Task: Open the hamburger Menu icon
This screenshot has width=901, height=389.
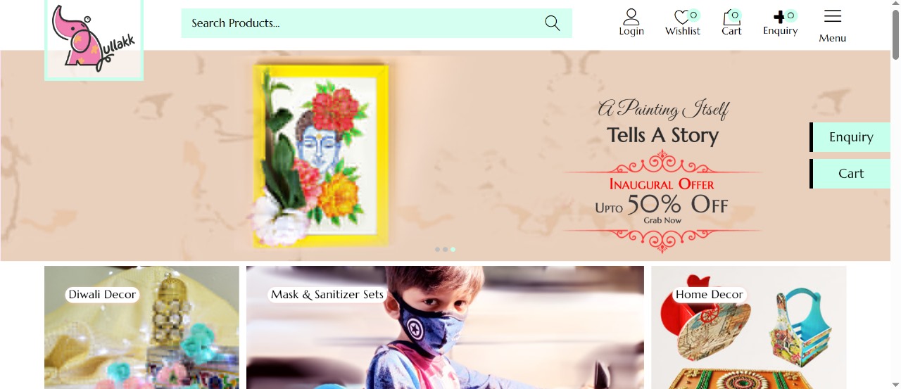Action: click(x=833, y=16)
